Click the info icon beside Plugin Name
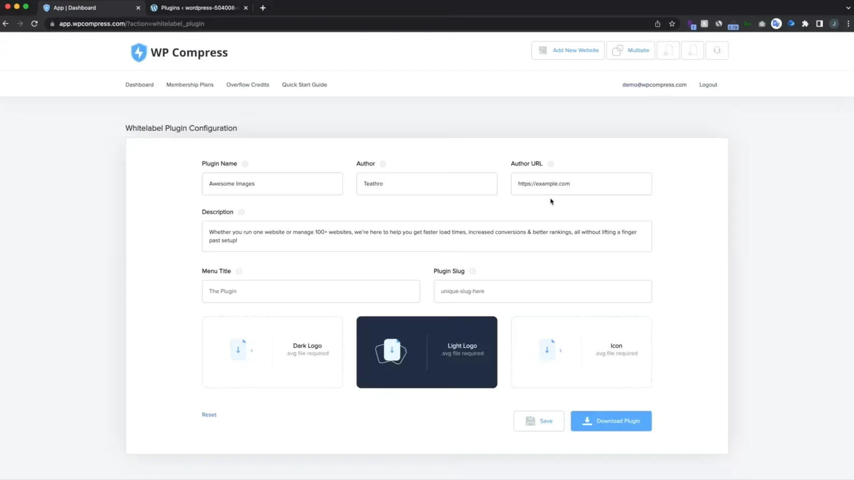The width and height of the screenshot is (854, 480). click(245, 164)
